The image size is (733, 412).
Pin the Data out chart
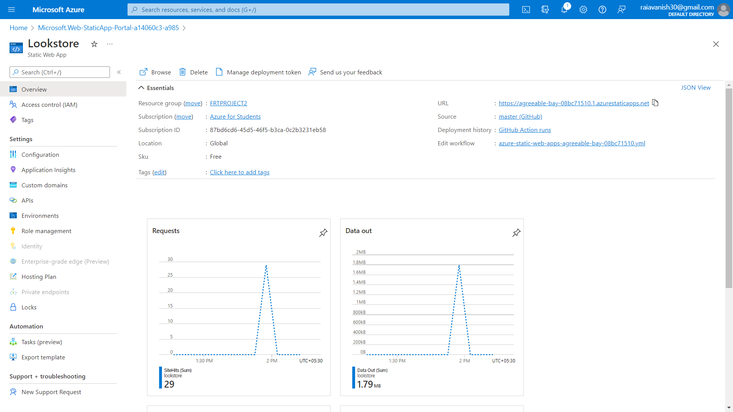click(x=516, y=232)
